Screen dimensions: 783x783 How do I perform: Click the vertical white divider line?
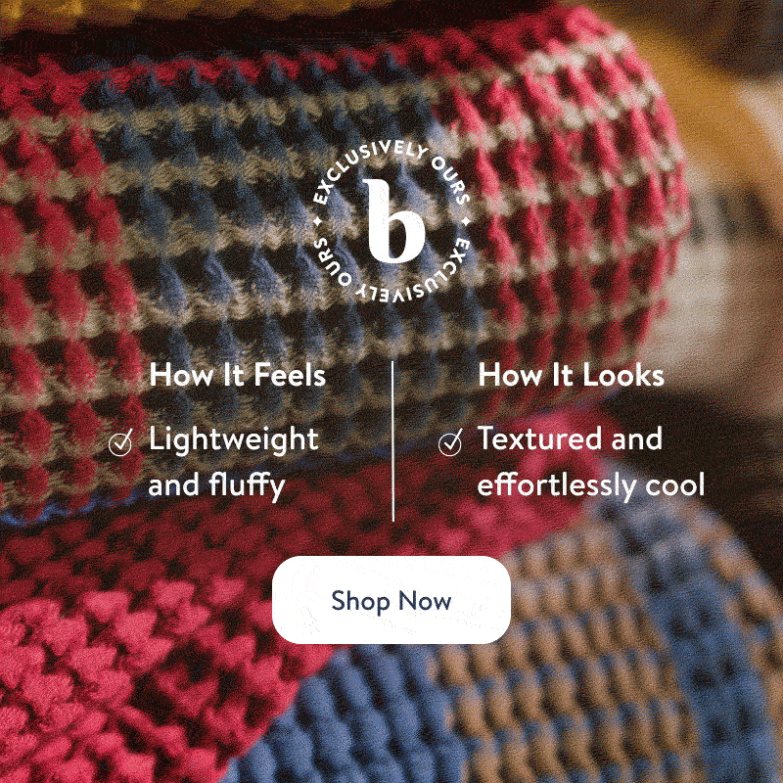pos(393,441)
